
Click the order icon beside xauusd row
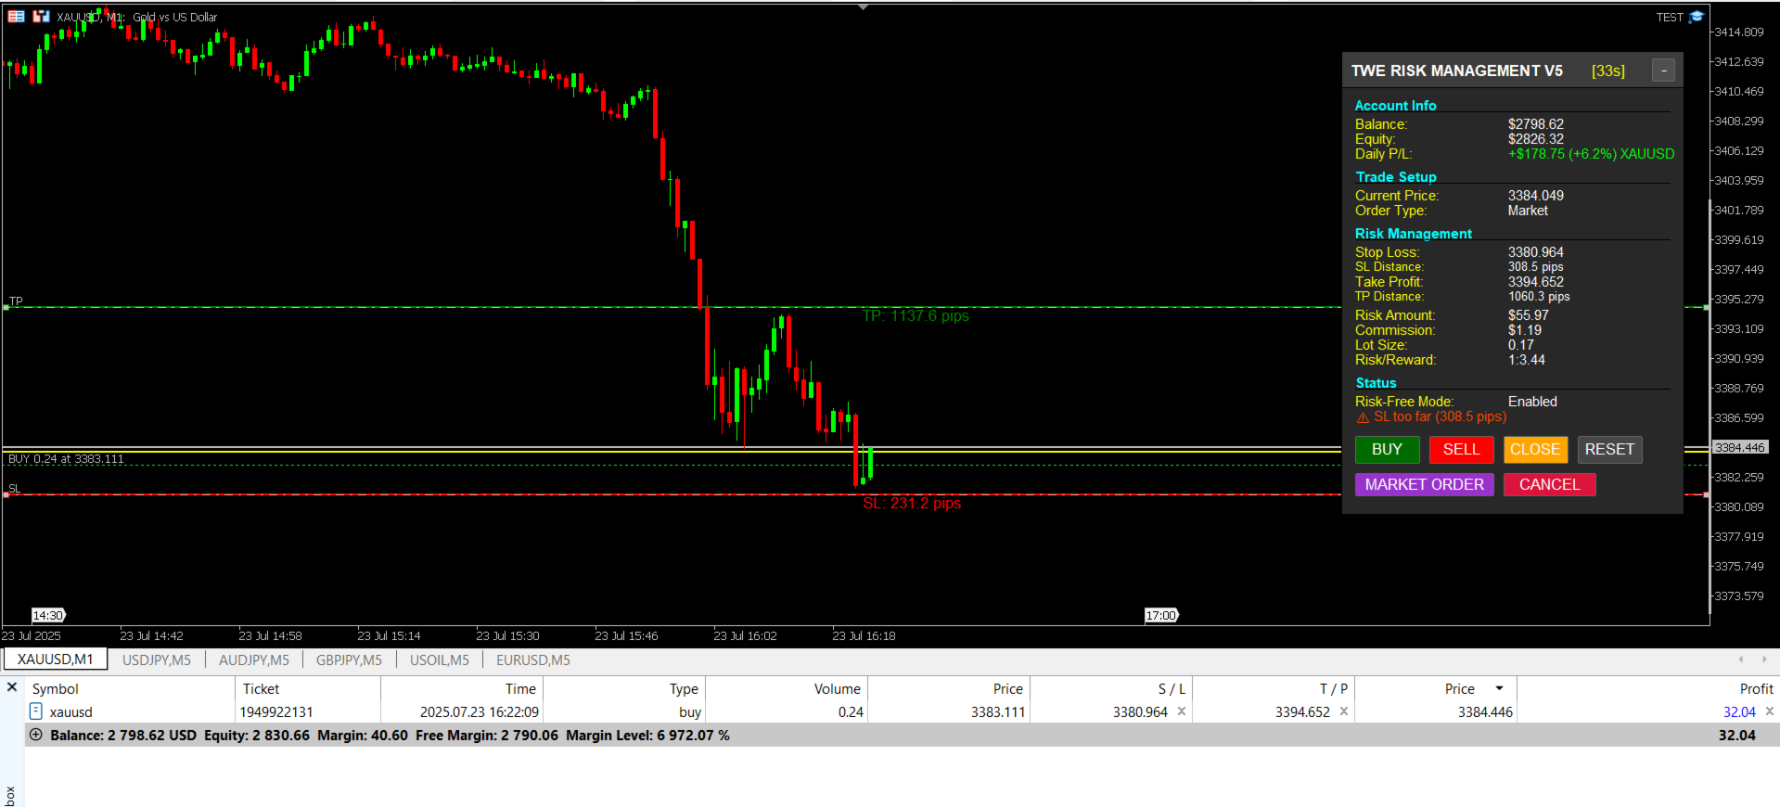coord(35,711)
